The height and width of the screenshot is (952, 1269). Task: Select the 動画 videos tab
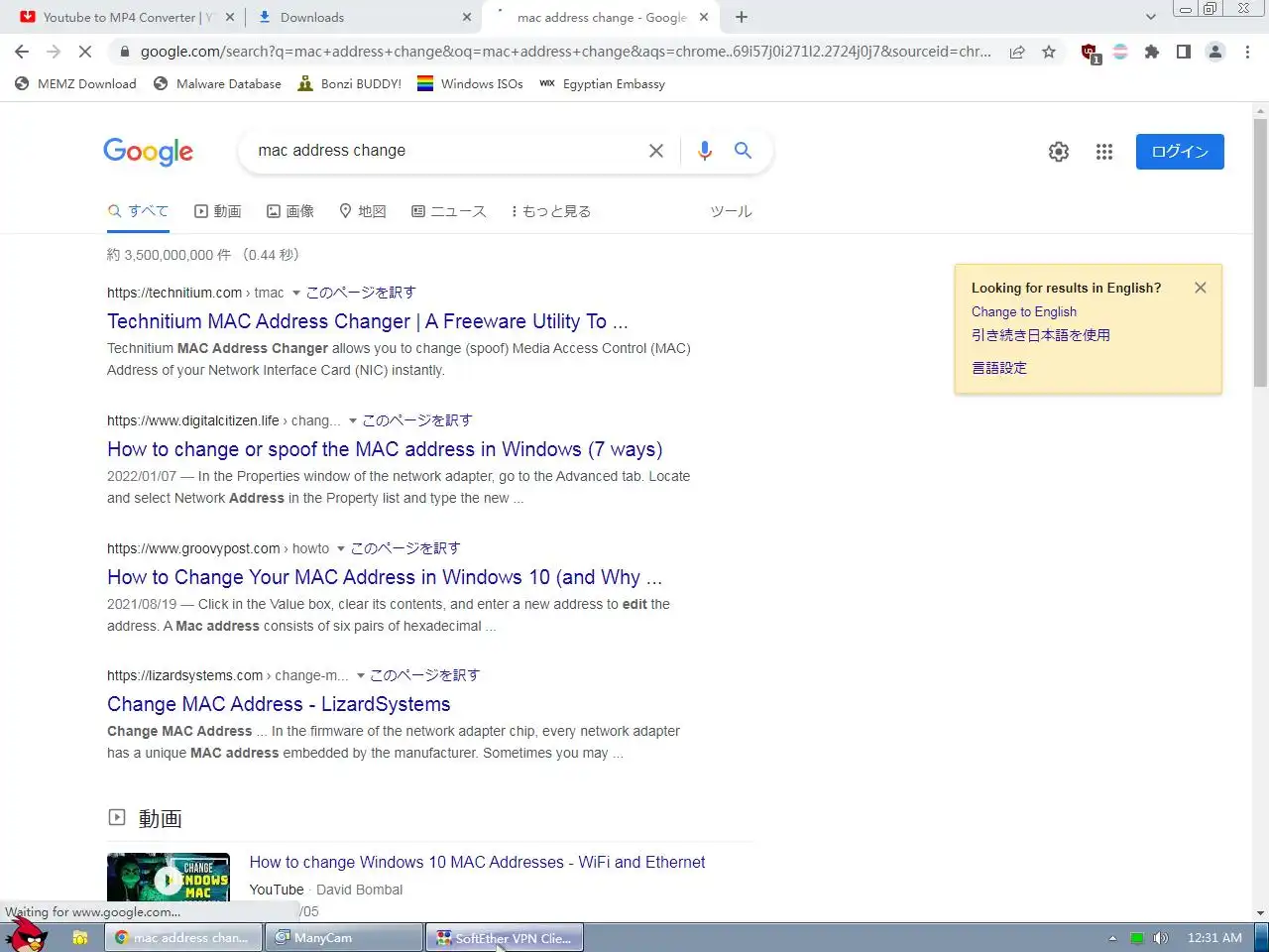coord(218,211)
